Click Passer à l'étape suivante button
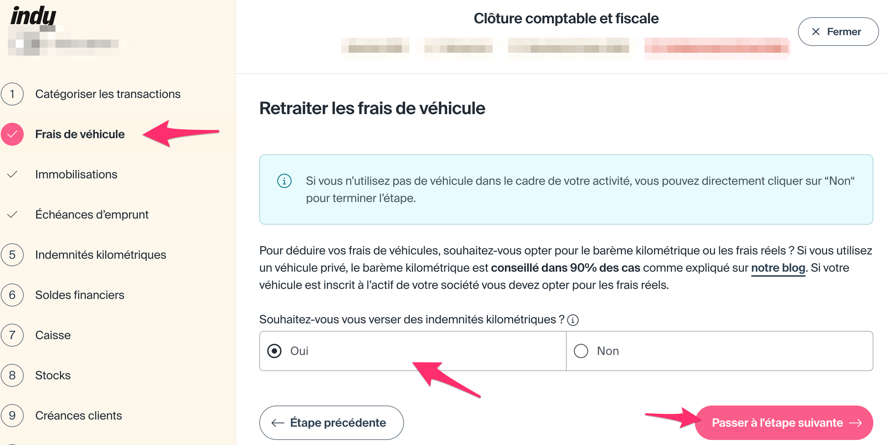The width and height of the screenshot is (887, 445). pos(784,423)
